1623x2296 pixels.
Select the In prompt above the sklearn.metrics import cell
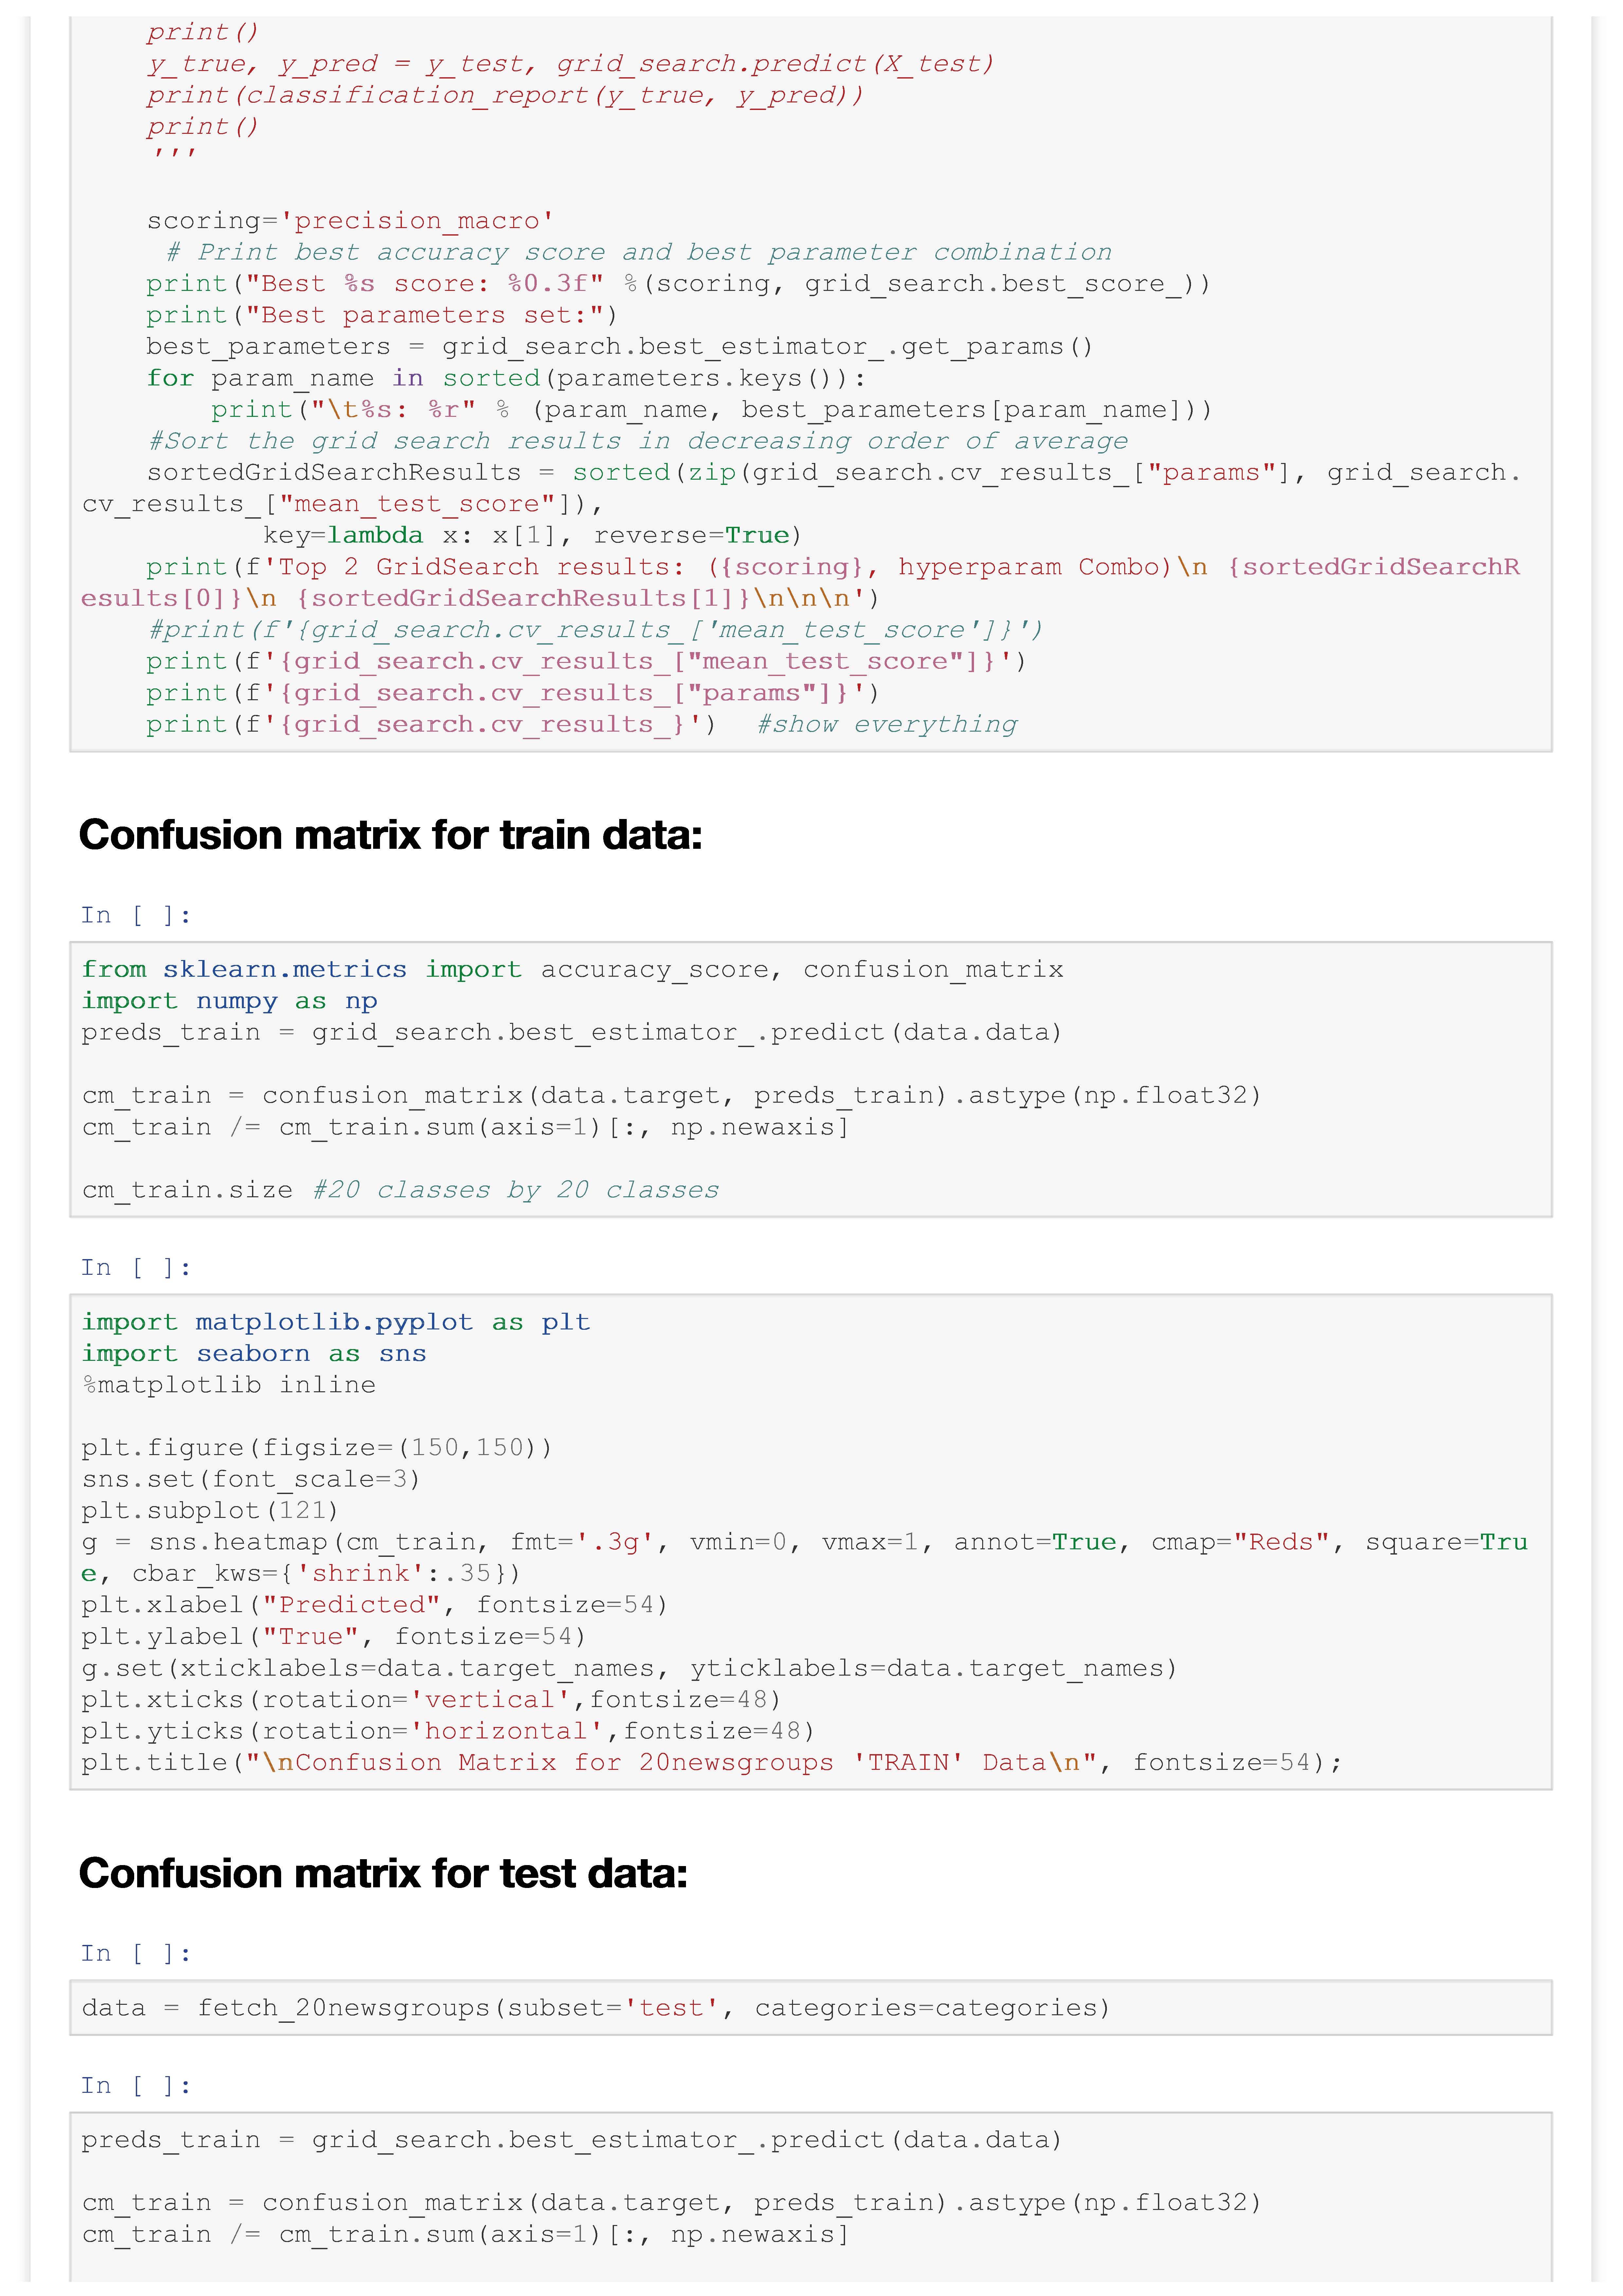tap(136, 915)
